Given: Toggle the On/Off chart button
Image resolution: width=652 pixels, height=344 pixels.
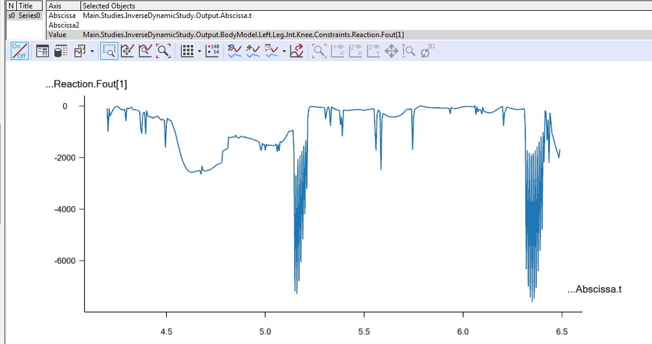Looking at the screenshot, I should (x=20, y=51).
